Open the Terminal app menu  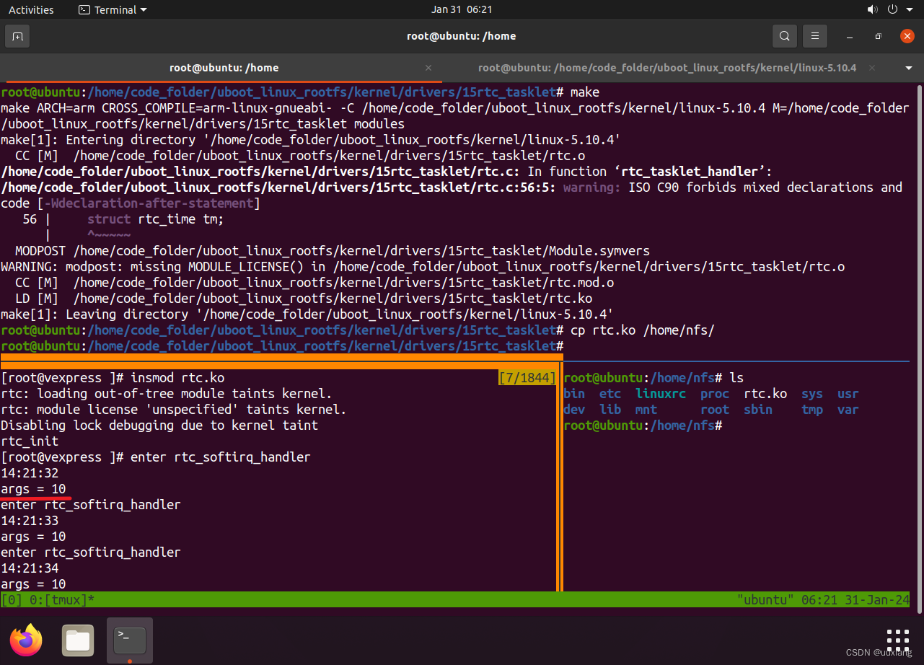tap(112, 10)
